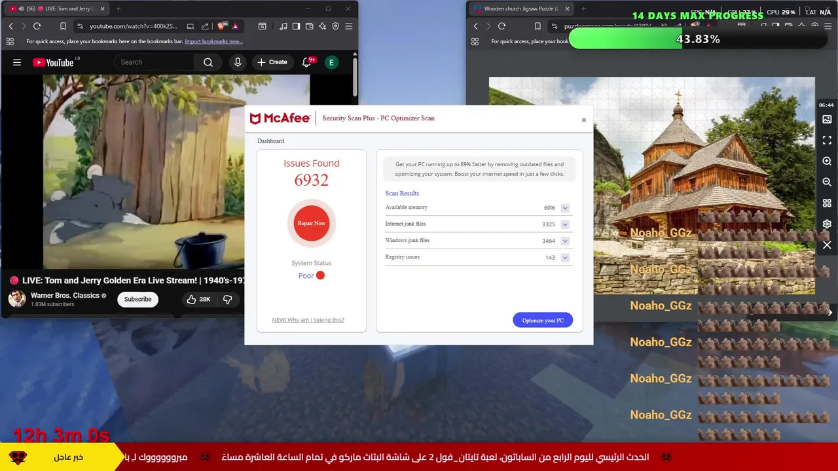Click Optimize your PC button

(x=543, y=320)
